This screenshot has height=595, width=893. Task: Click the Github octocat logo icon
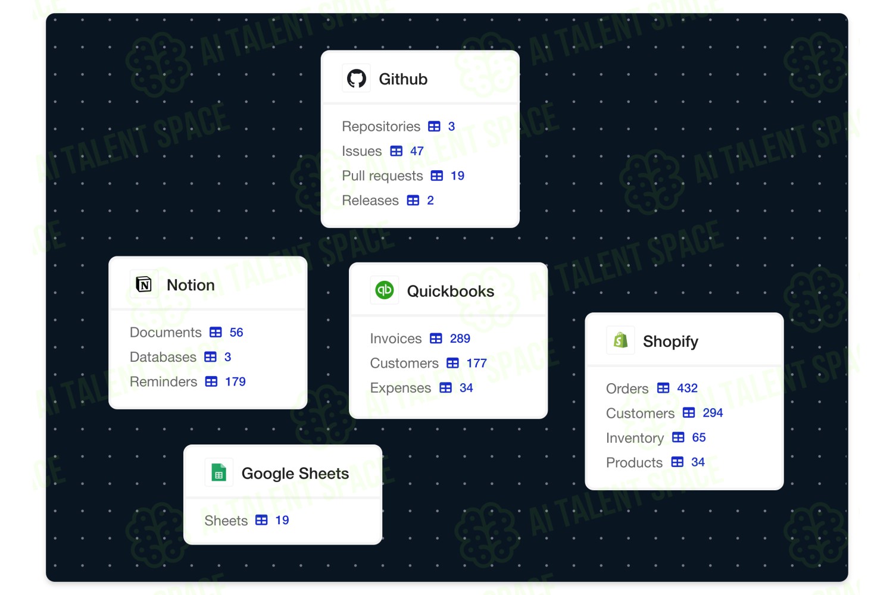pos(357,79)
